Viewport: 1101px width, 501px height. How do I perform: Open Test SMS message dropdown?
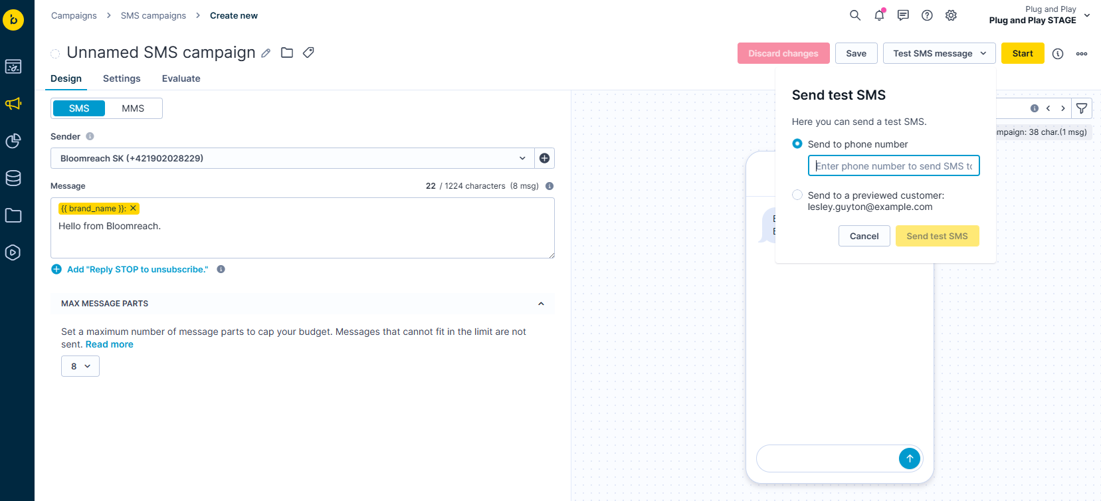click(939, 53)
